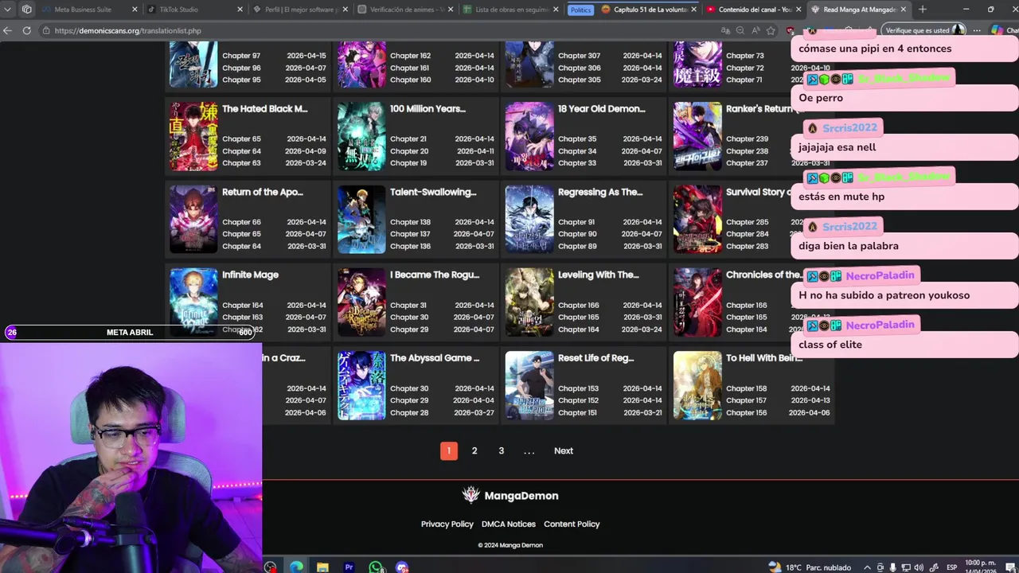Click the 18°C Parc. nublado weather widget
The height and width of the screenshot is (573, 1019).
point(810,567)
